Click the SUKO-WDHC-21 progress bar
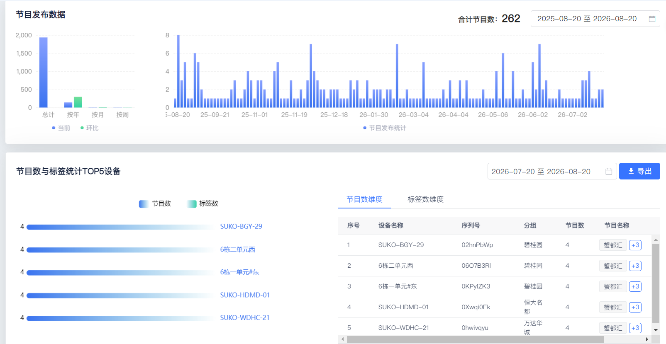666x344 pixels. (x=120, y=318)
